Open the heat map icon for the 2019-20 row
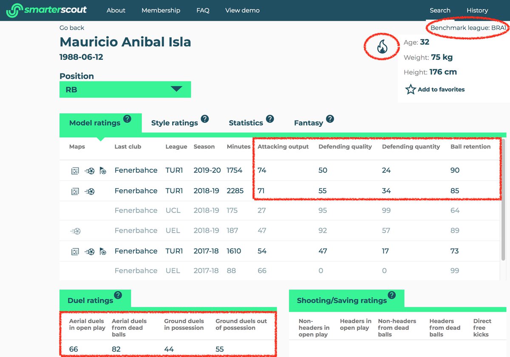Image resolution: width=510 pixels, height=357 pixels. click(x=75, y=171)
